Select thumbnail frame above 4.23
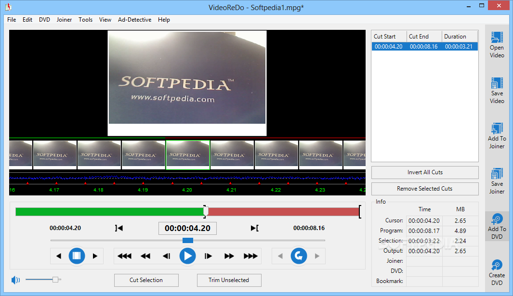The image size is (513, 296). 321,155
